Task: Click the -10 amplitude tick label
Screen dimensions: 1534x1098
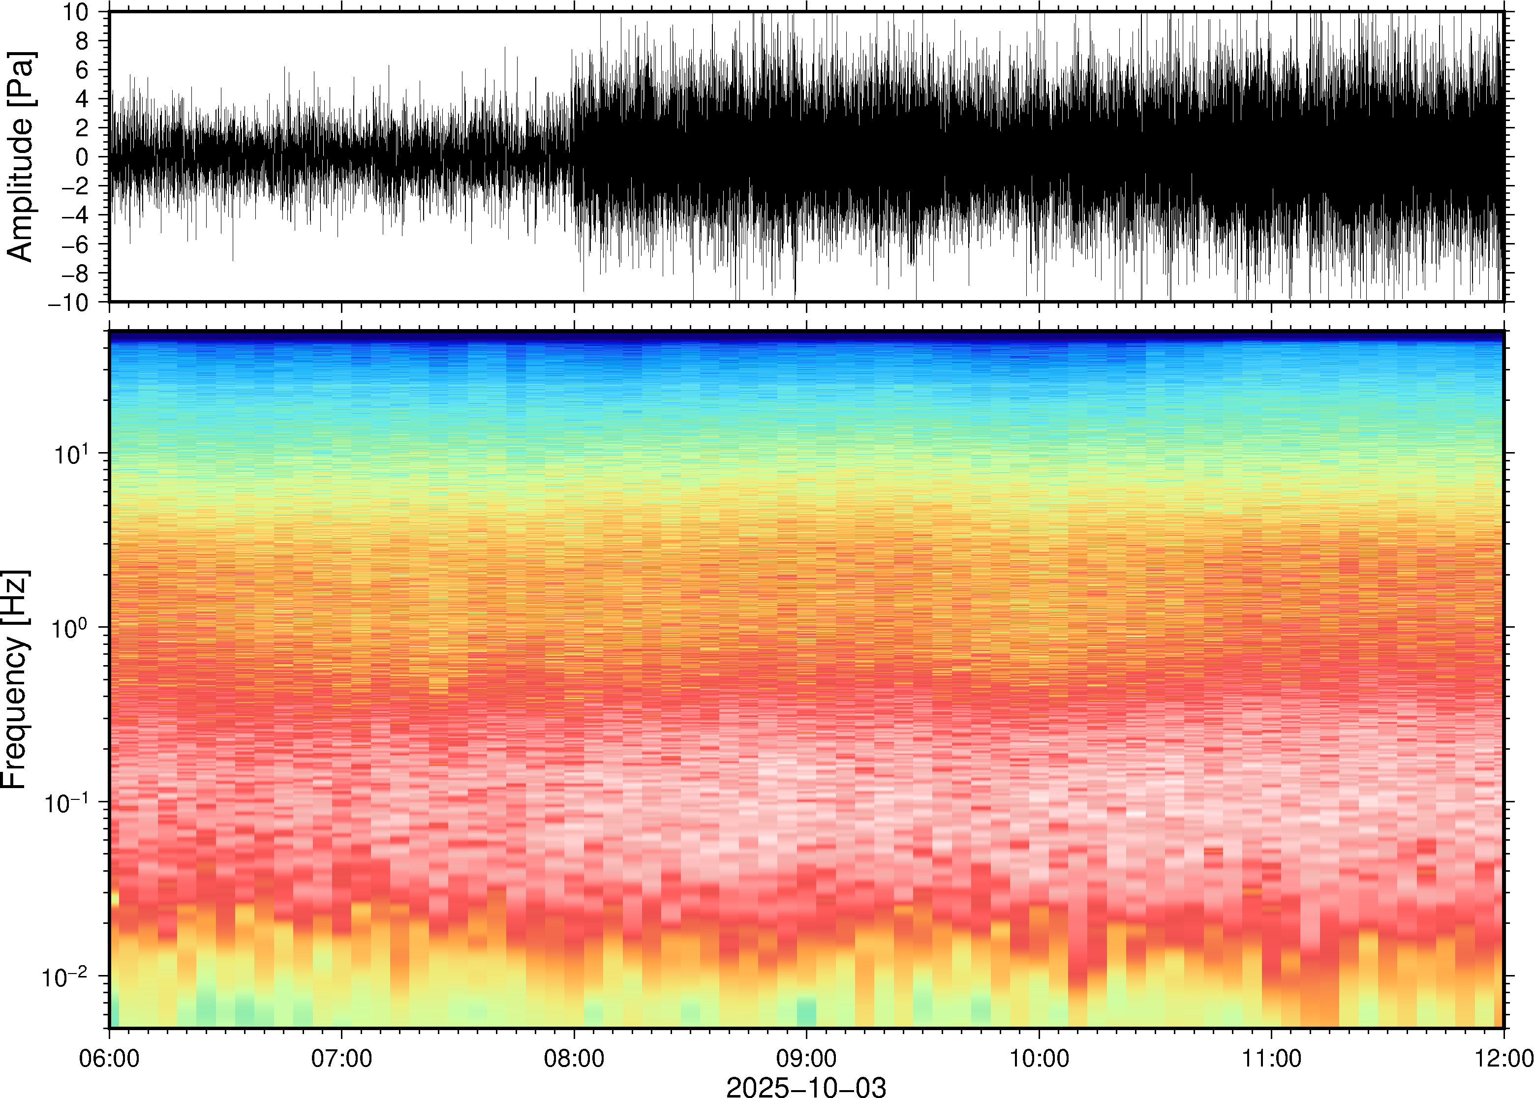Action: pyautogui.click(x=68, y=303)
